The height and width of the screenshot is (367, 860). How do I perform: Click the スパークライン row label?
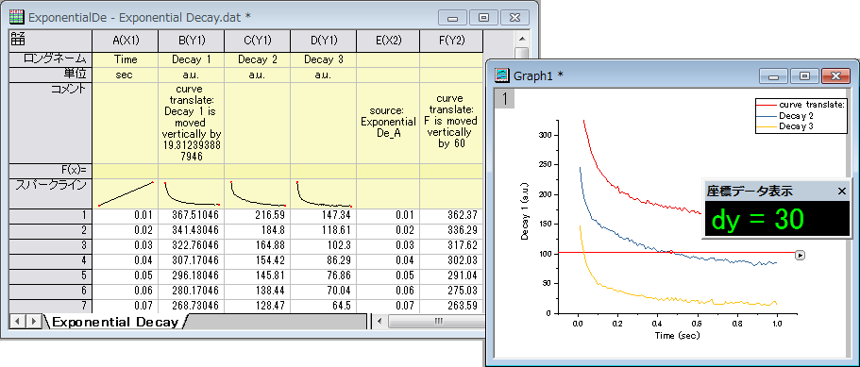(51, 193)
